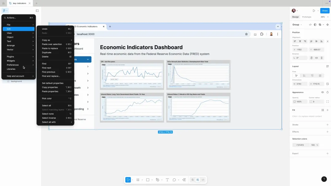Viewport: 331px width, 186px height.
Task: Click the F3F4F6 selection color swatch
Action: point(295,145)
